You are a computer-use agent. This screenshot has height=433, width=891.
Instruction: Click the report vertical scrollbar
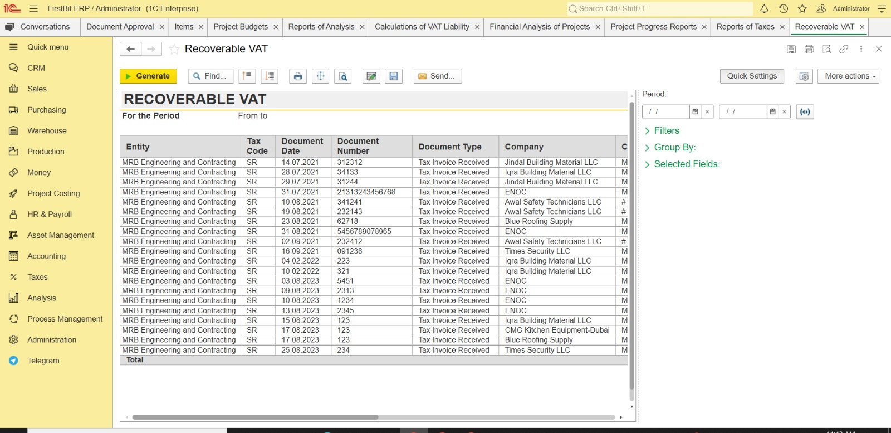pyautogui.click(x=631, y=245)
